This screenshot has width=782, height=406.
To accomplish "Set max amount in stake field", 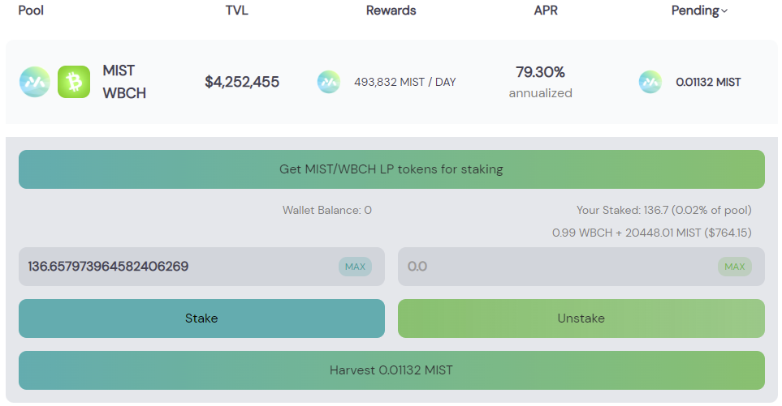I will [355, 267].
